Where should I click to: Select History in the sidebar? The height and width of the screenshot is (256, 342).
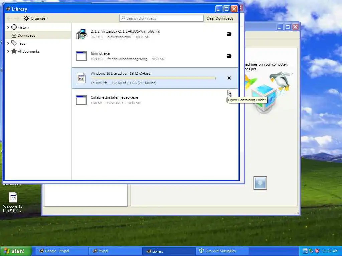pyautogui.click(x=23, y=27)
